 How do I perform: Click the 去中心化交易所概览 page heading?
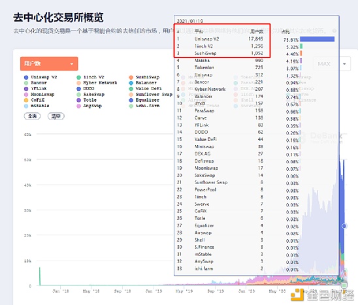(x=58, y=18)
